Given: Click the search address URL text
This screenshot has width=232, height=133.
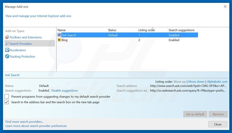Looking at the screenshot, I should click(188, 86).
